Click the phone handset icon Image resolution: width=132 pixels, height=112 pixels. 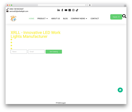(7, 9)
